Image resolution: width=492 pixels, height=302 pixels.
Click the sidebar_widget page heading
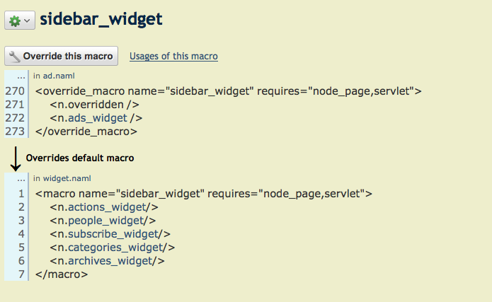tap(101, 19)
